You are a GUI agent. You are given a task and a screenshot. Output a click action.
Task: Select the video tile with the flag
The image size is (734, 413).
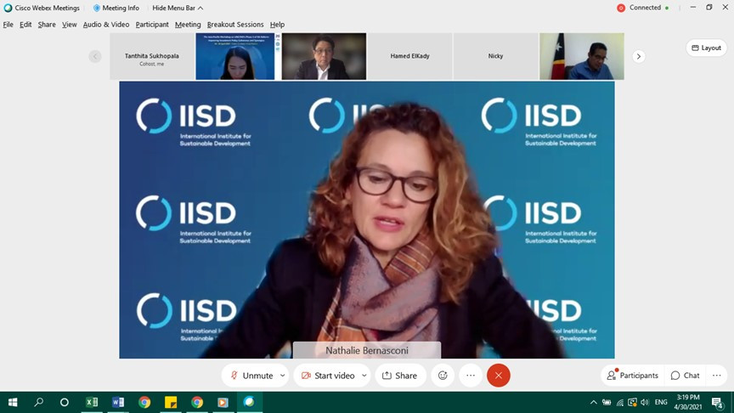coord(582,56)
